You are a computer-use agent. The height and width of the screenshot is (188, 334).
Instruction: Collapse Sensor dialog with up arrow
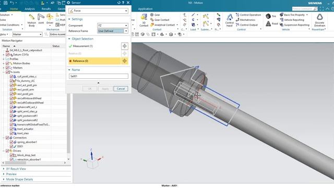click(x=98, y=83)
